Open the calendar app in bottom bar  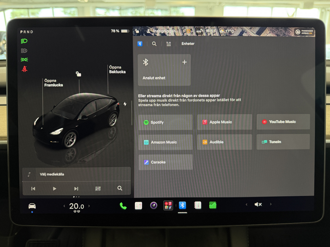139,206
